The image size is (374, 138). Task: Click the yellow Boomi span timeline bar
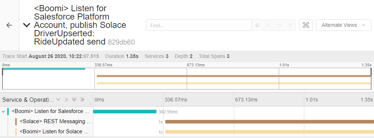click(269, 132)
